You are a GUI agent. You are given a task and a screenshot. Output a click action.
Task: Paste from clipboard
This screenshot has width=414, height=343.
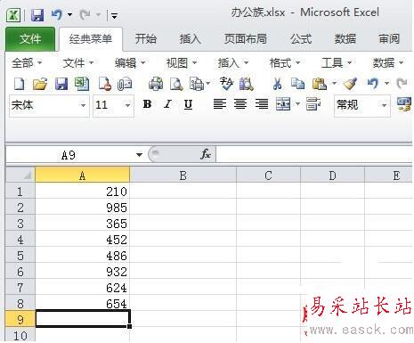[x=320, y=84]
